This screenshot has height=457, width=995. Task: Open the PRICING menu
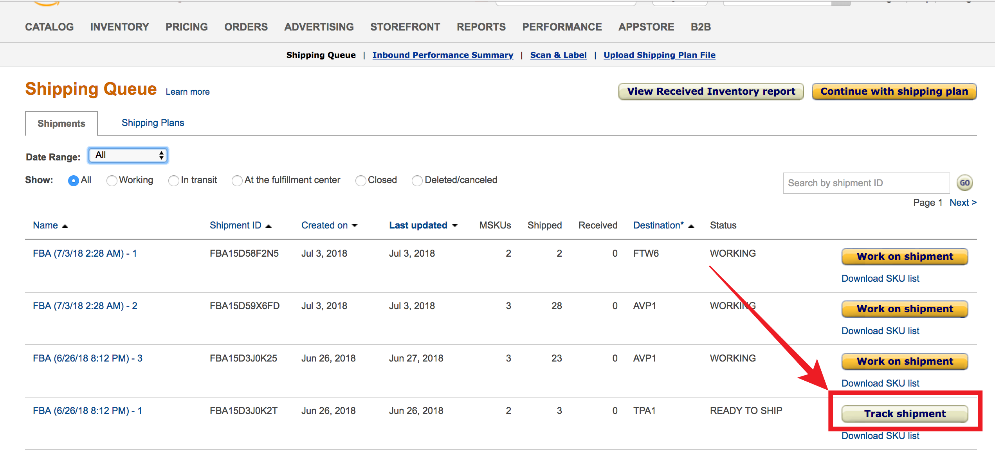(x=187, y=27)
